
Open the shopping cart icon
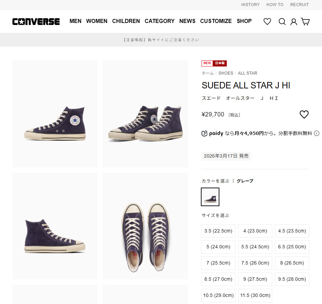(x=305, y=21)
